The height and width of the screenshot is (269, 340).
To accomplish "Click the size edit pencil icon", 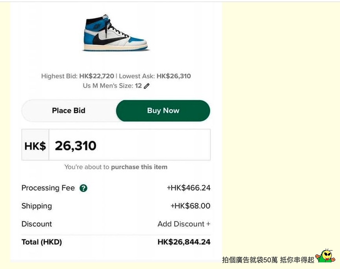I will pos(147,85).
